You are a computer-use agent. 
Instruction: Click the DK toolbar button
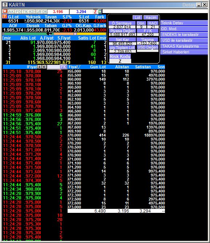coord(45,12)
